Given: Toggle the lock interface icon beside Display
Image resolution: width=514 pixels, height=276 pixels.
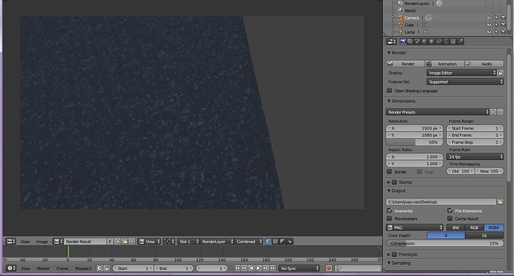Looking at the screenshot, I should pos(501,73).
